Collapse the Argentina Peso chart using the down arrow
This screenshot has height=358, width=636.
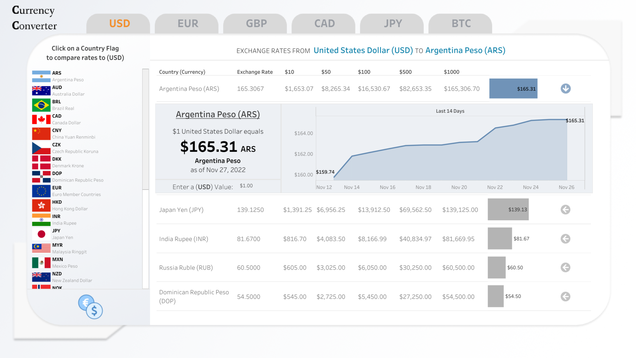(566, 89)
